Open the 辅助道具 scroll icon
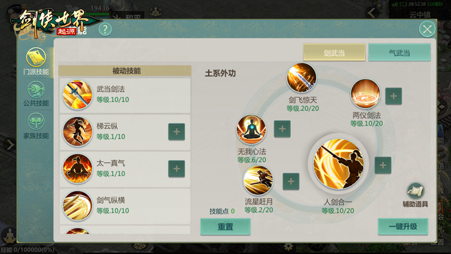 [415, 191]
